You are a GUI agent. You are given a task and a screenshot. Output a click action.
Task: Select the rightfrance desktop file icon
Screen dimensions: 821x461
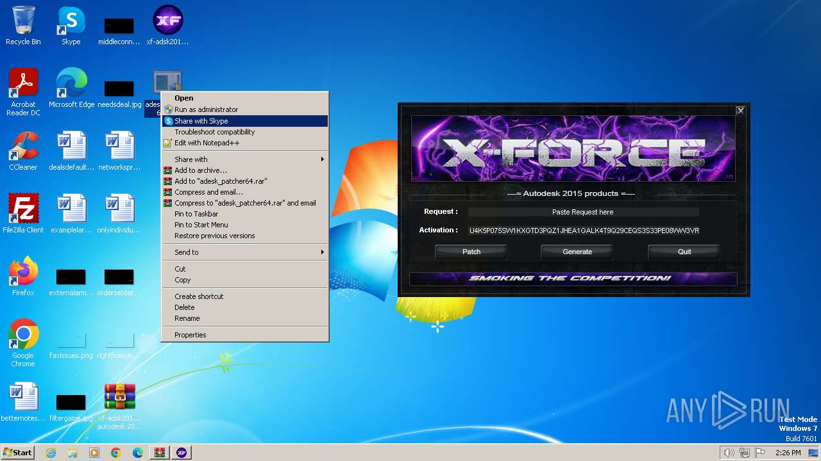[119, 344]
